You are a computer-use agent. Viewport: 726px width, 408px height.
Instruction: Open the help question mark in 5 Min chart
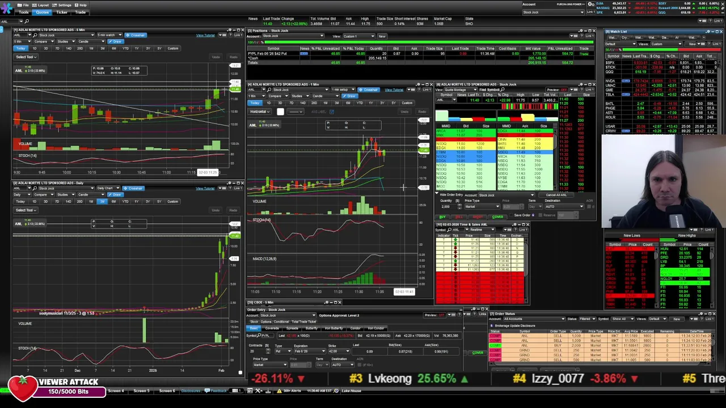pos(230,35)
